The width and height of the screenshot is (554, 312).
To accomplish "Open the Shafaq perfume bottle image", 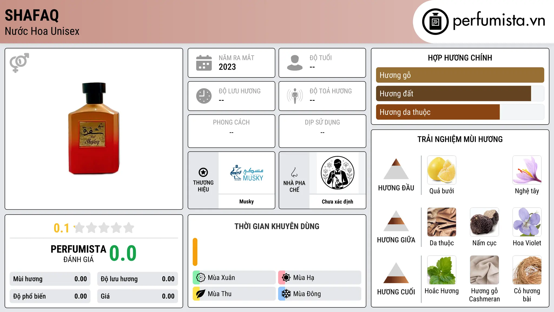I will point(94,128).
